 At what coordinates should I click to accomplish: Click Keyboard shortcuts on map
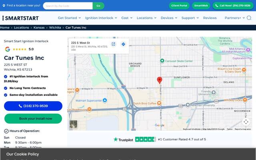click(x=192, y=129)
